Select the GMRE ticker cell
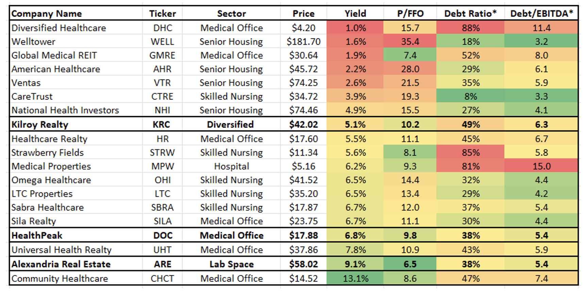 (162, 55)
